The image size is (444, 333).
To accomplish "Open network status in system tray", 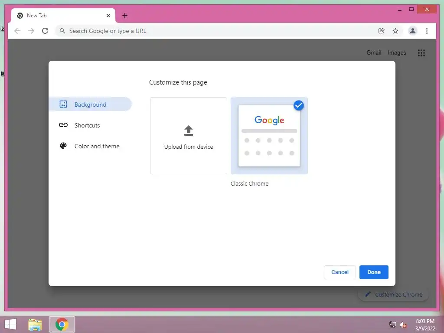I will coord(392,324).
